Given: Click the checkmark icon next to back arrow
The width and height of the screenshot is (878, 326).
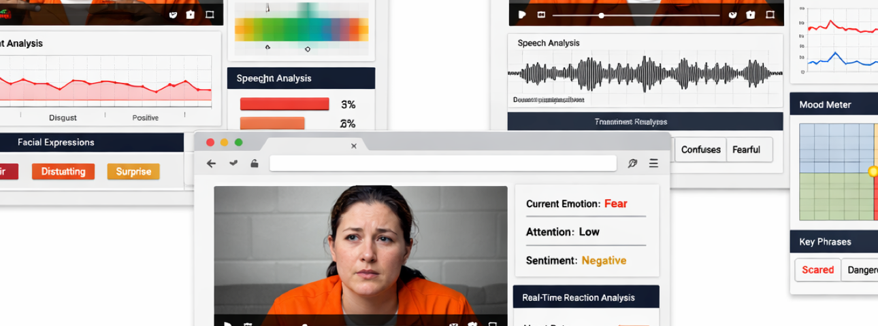Looking at the screenshot, I should pos(233,163).
